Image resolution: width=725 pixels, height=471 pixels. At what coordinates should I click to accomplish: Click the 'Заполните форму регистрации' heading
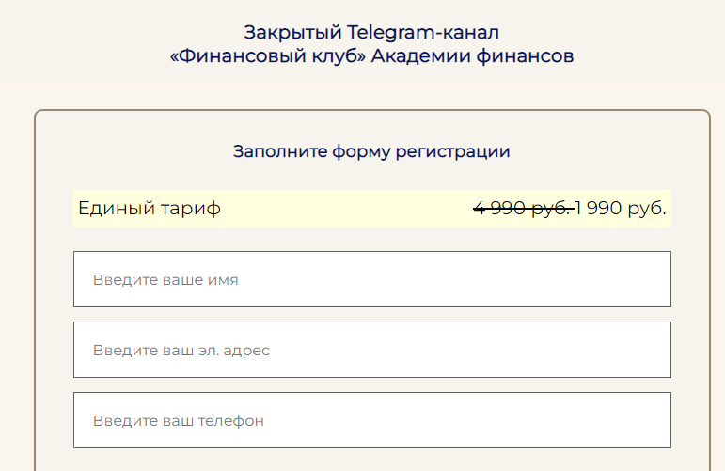(x=371, y=151)
